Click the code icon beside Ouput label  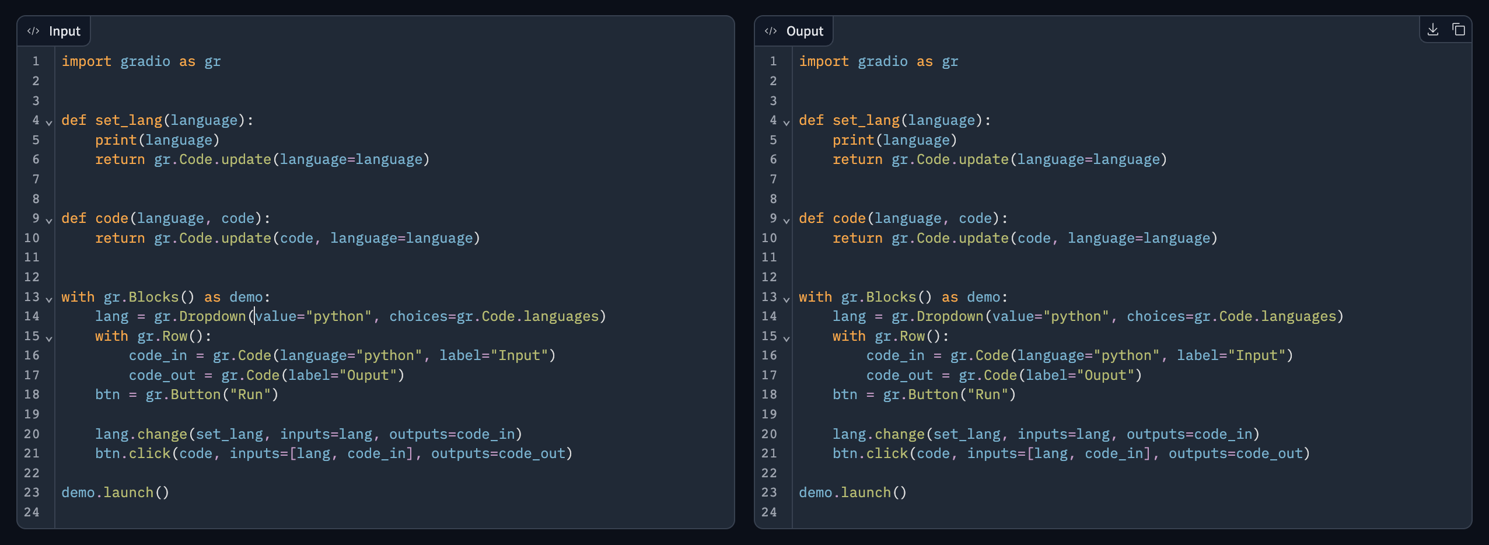pyautogui.click(x=771, y=31)
